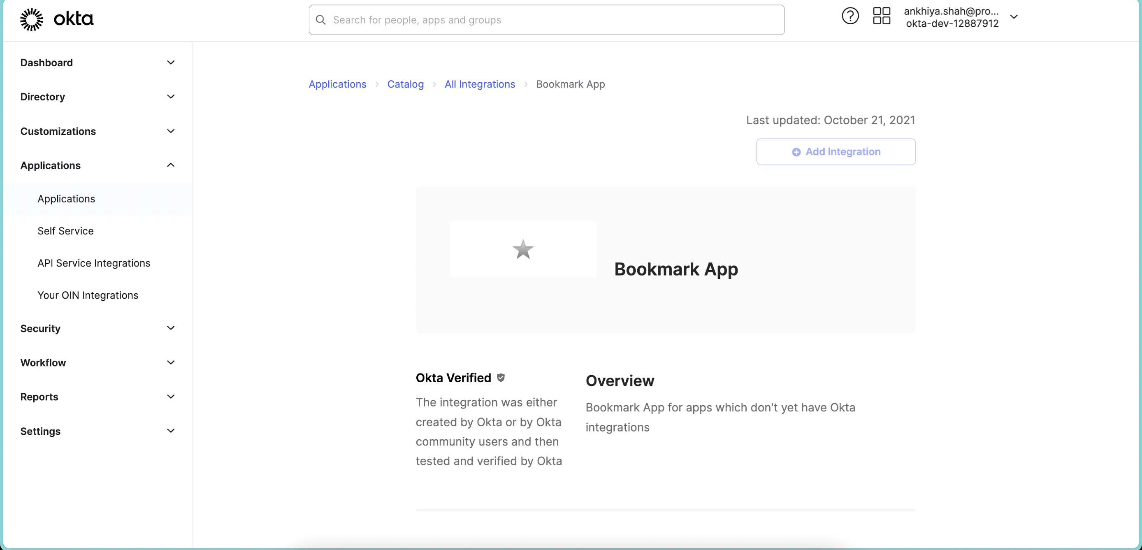
Task: Click the Okta sunburst logo
Action: click(x=31, y=19)
